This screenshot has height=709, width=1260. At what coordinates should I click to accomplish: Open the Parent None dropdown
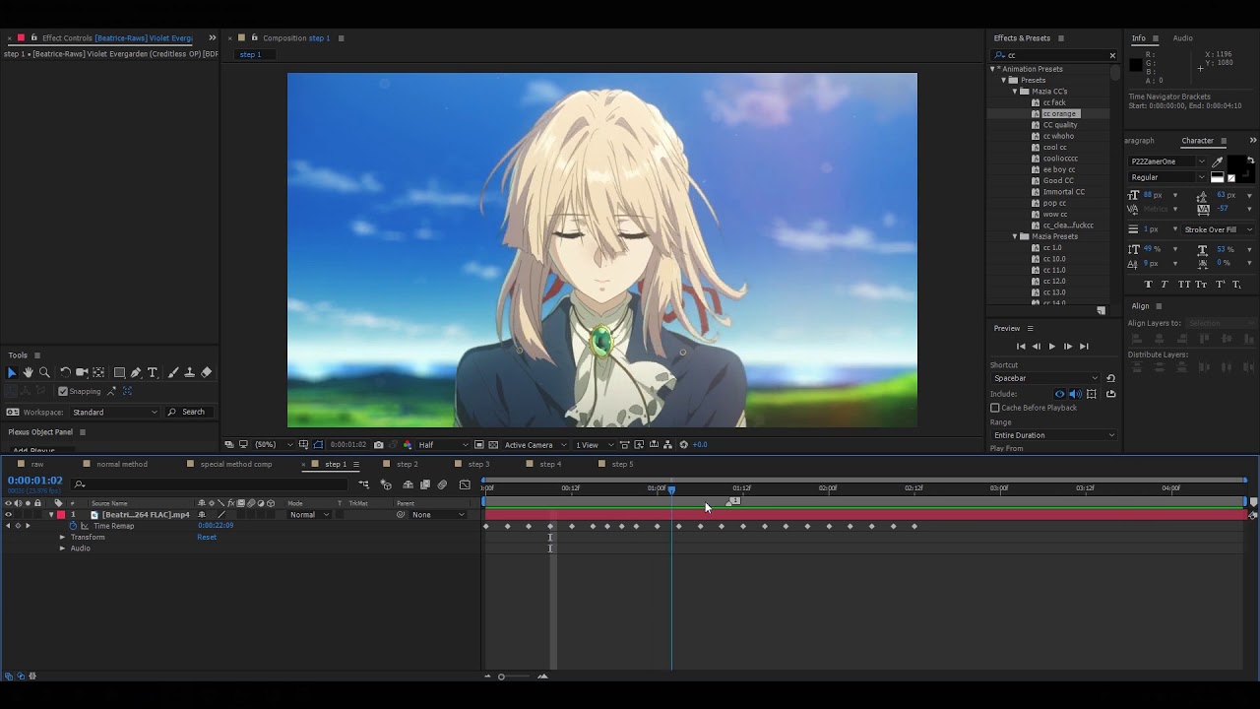(438, 515)
